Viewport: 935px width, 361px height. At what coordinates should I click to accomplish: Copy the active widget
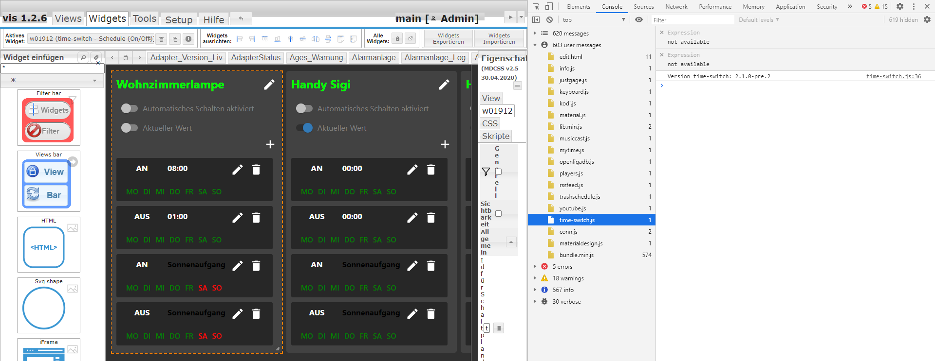(x=175, y=39)
